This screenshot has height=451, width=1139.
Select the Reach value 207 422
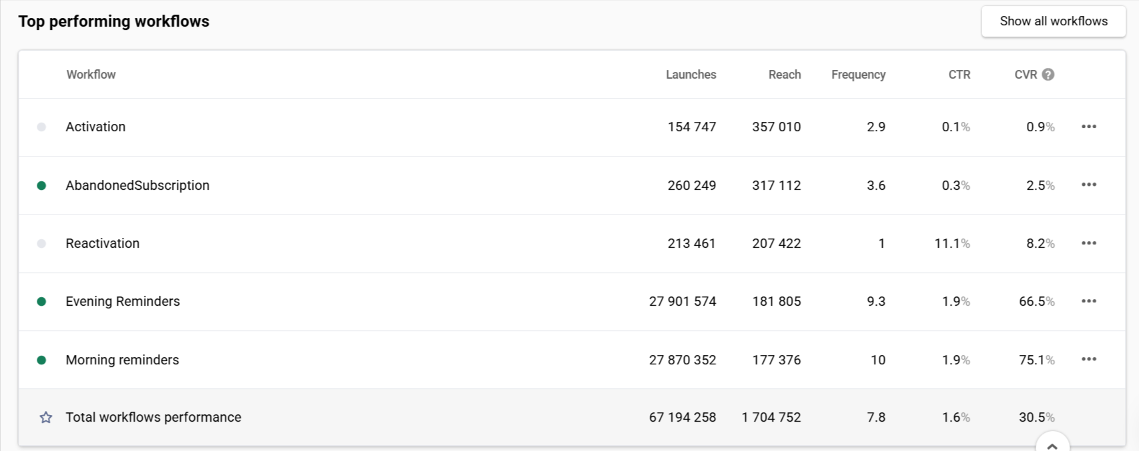coord(776,243)
